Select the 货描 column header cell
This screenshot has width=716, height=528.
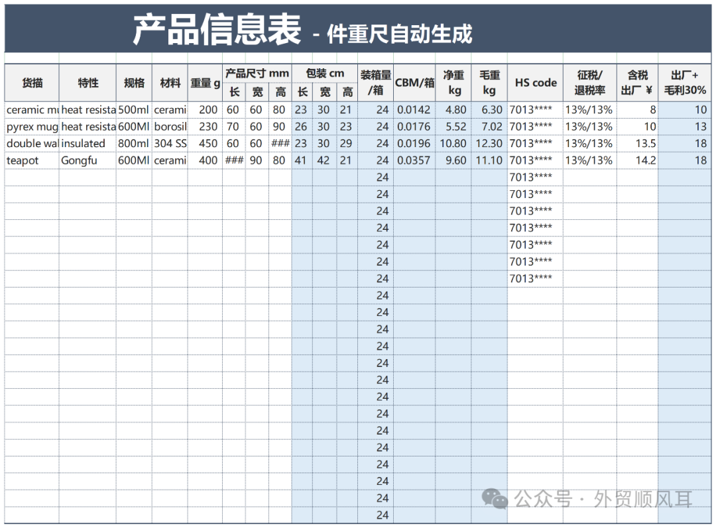coord(32,83)
